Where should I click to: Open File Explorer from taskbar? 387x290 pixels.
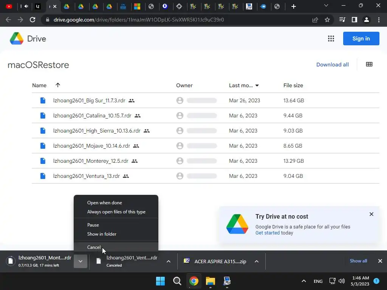tap(211, 281)
